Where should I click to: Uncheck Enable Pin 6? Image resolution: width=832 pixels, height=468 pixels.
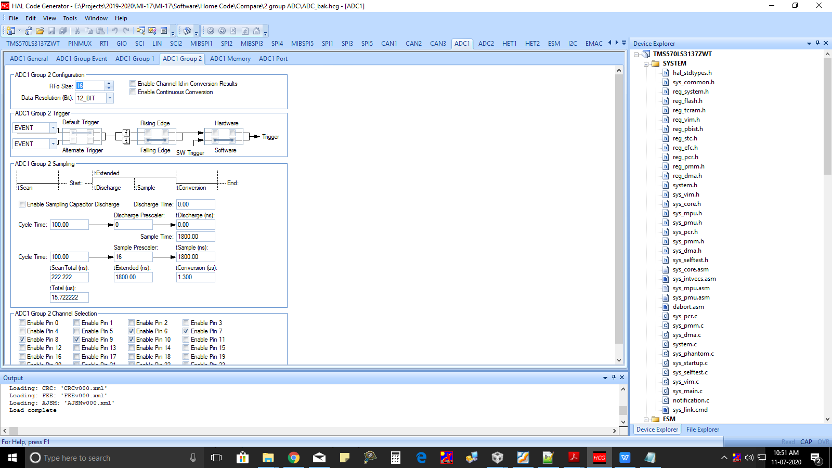(132, 331)
